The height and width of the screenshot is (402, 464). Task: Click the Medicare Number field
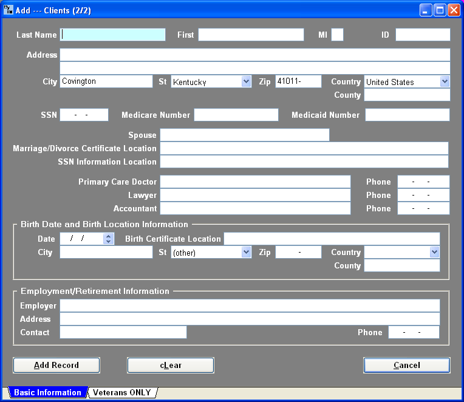(x=236, y=115)
